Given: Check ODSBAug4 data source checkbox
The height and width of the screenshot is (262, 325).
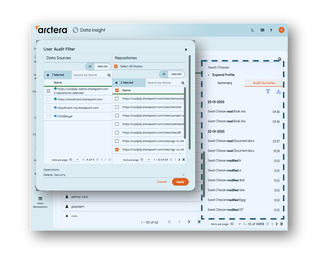Looking at the screenshot, I should (x=48, y=116).
